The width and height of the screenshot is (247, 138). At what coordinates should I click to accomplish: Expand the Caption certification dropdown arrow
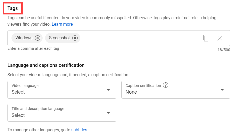pos(222,90)
